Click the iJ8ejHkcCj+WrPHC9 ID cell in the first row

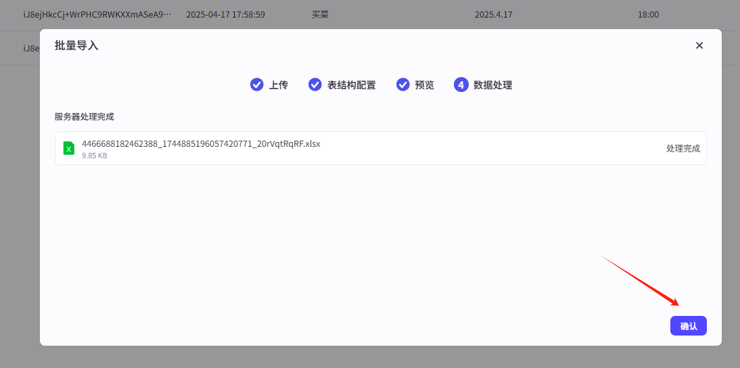click(x=97, y=14)
